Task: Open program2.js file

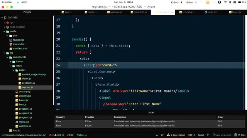Action: pyautogui.click(x=25, y=113)
